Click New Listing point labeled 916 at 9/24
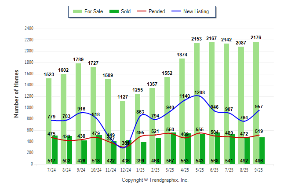This screenshot has width=284, height=191. (x=81, y=112)
